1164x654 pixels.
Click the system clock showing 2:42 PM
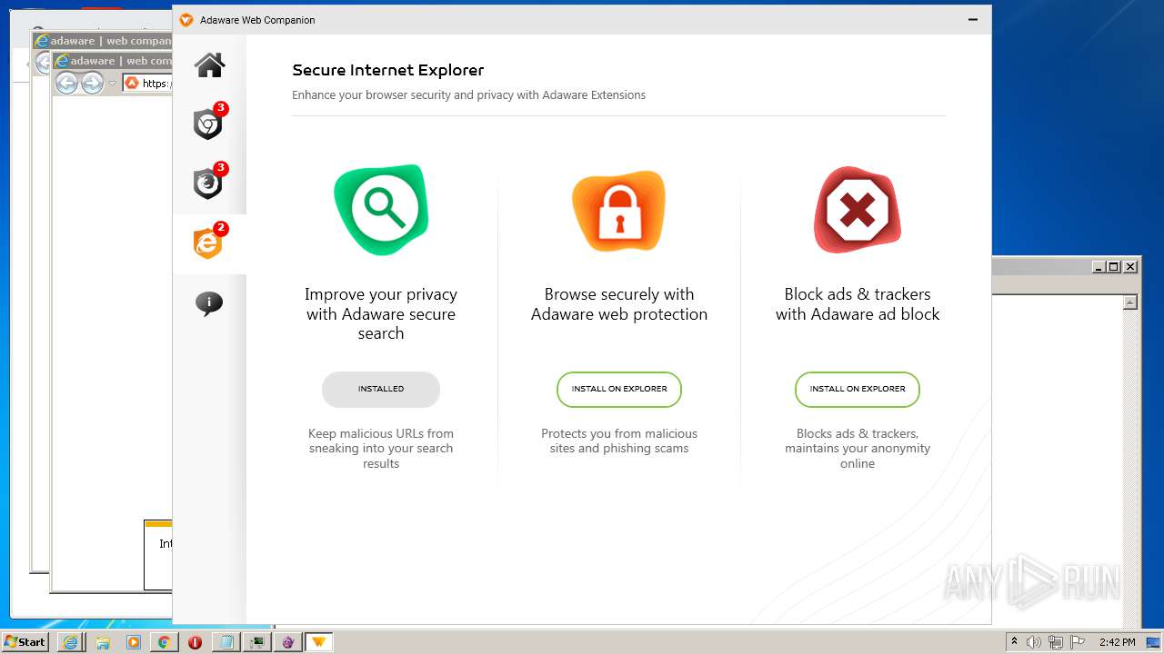(1117, 642)
